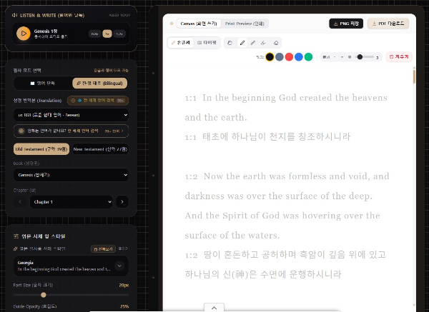Select the Old Testament tab
This screenshot has width=429, height=312.
click(x=41, y=149)
